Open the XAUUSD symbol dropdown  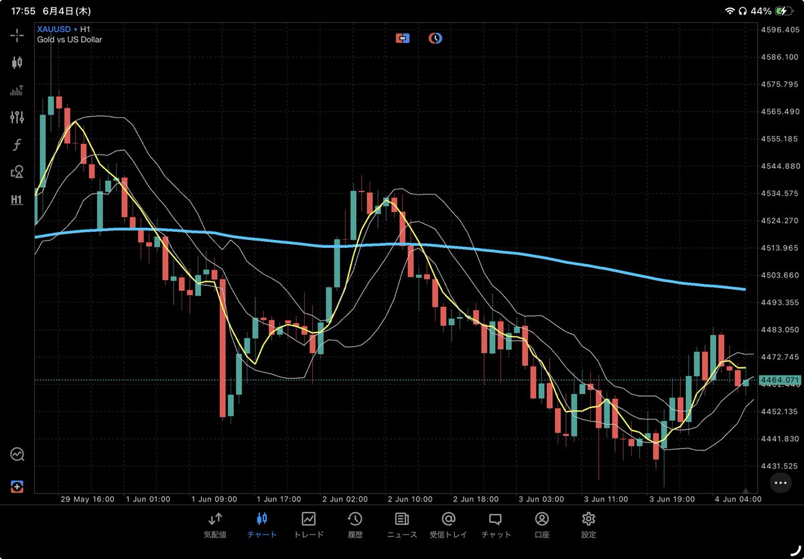[x=58, y=29]
